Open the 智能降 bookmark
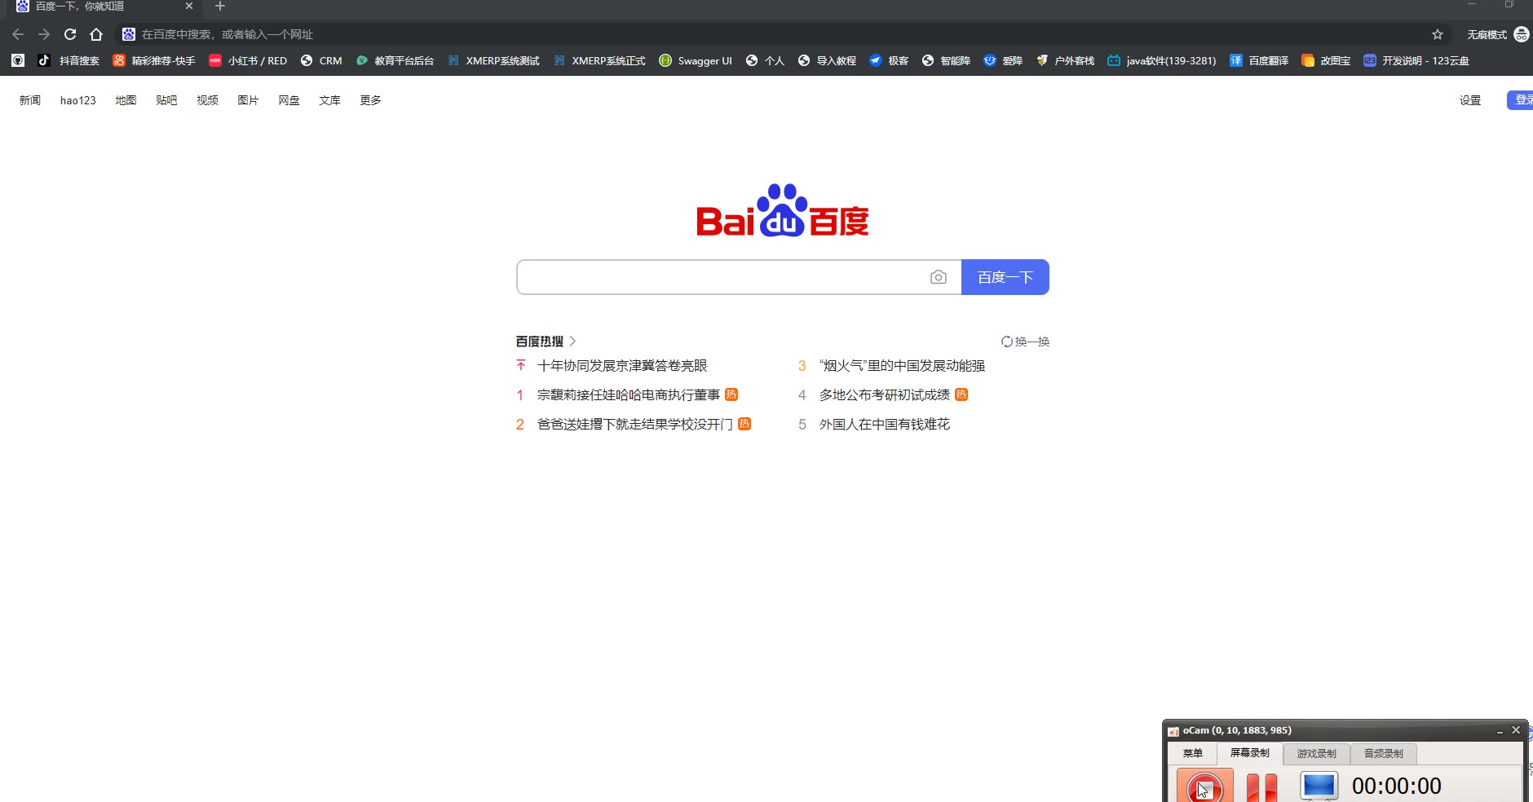Viewport: 1533px width, 802px height. [946, 60]
